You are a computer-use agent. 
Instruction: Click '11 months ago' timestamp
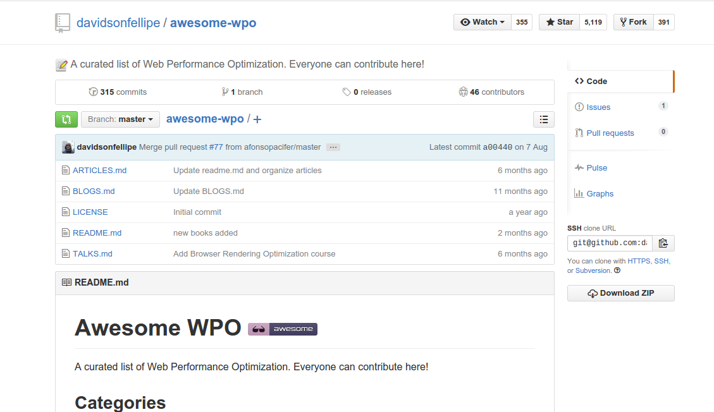[x=520, y=191]
